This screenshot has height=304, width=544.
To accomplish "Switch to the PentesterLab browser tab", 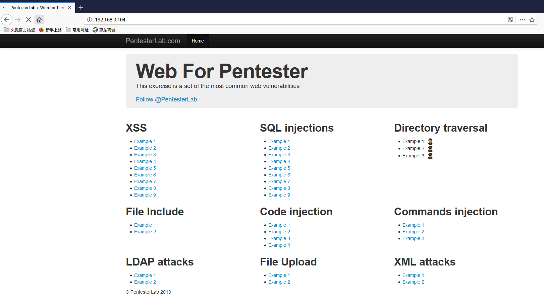I will (x=37, y=7).
